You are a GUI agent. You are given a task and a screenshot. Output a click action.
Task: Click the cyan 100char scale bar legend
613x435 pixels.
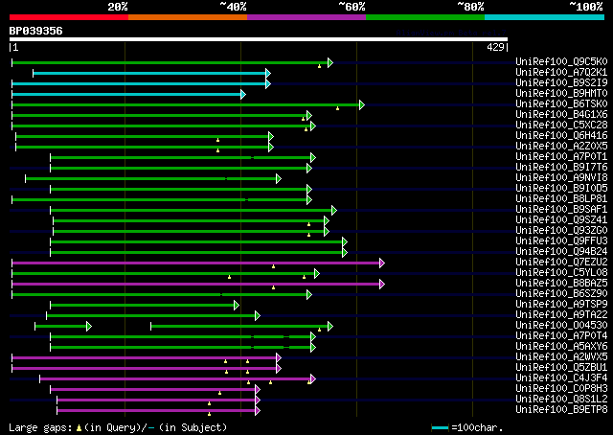coord(440,427)
